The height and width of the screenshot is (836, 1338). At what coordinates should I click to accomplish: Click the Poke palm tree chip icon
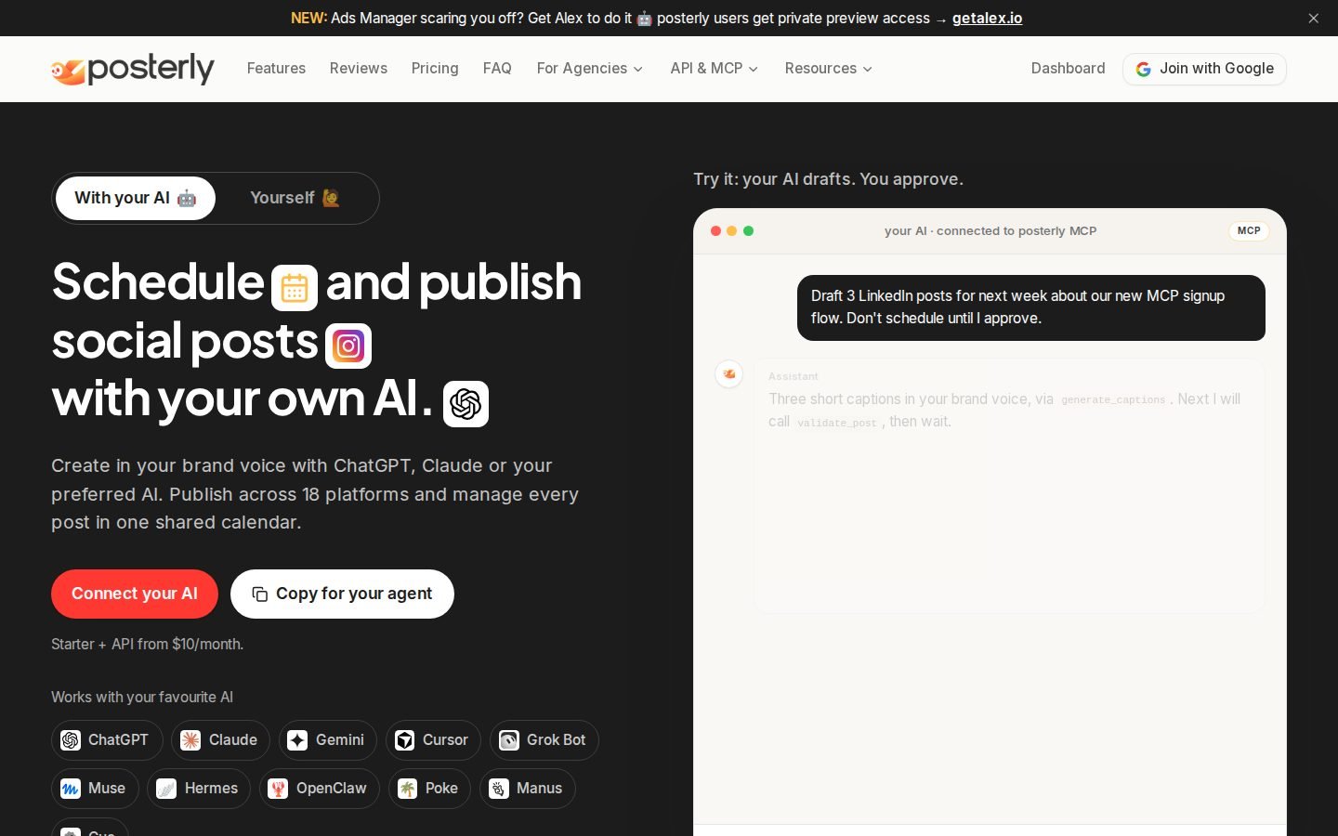(x=407, y=789)
